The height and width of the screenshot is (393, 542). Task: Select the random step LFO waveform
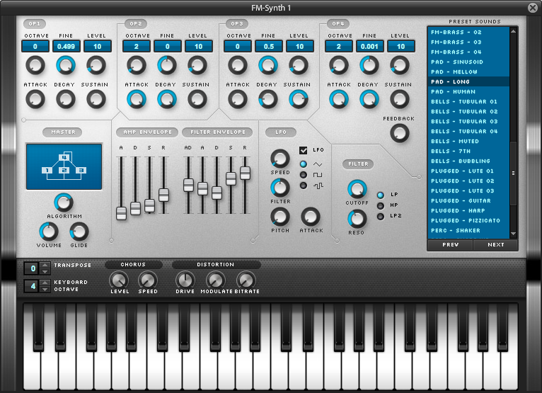pos(304,186)
